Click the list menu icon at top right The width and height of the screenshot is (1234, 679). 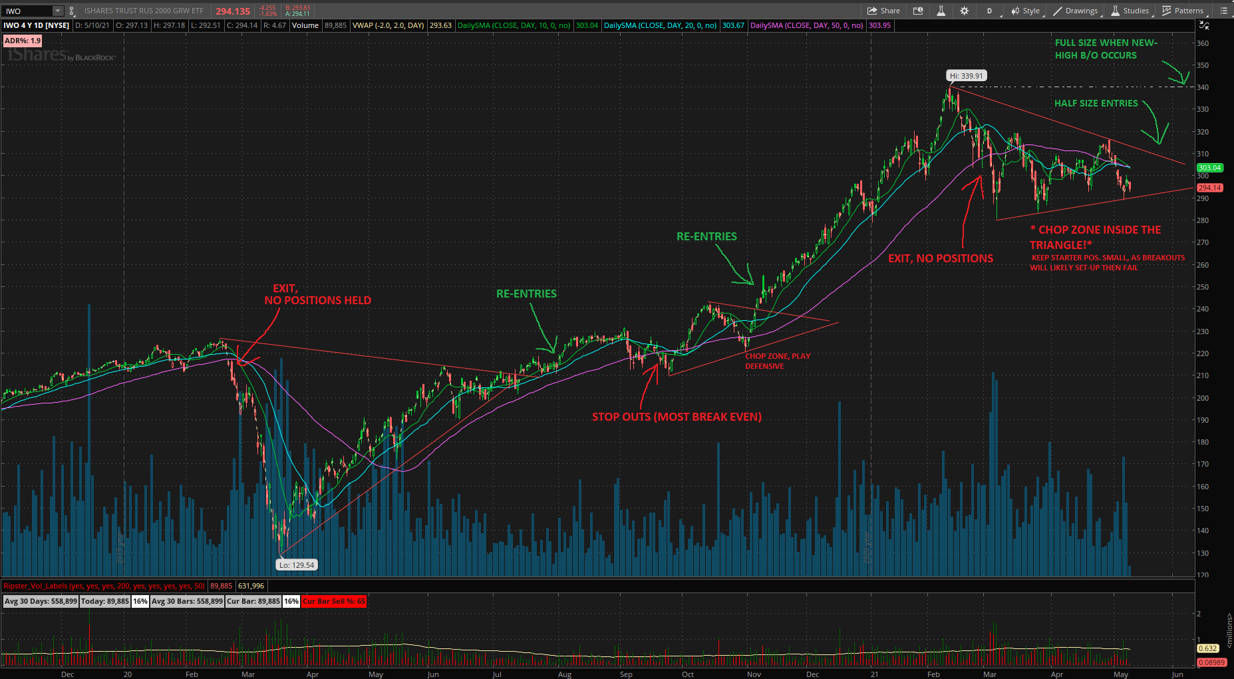tap(1223, 11)
